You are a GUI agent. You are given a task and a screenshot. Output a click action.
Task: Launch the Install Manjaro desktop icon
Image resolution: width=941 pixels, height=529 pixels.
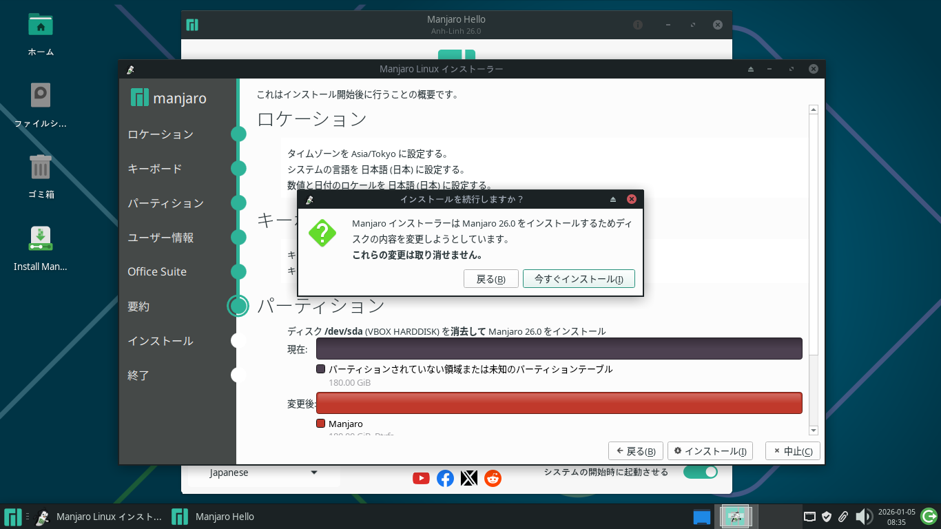coord(41,238)
